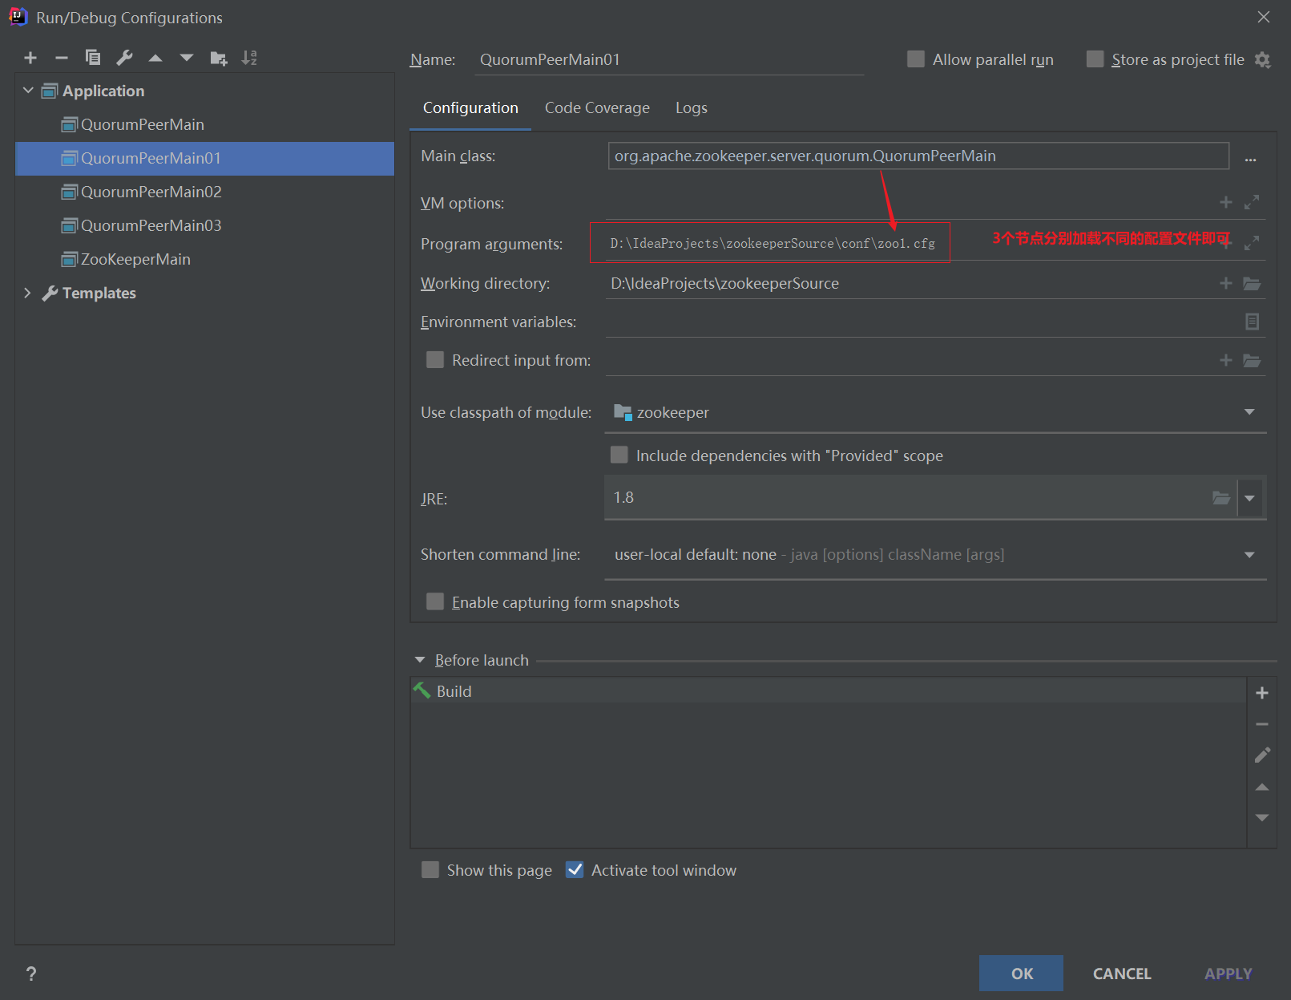Click the OK button

1021,973
